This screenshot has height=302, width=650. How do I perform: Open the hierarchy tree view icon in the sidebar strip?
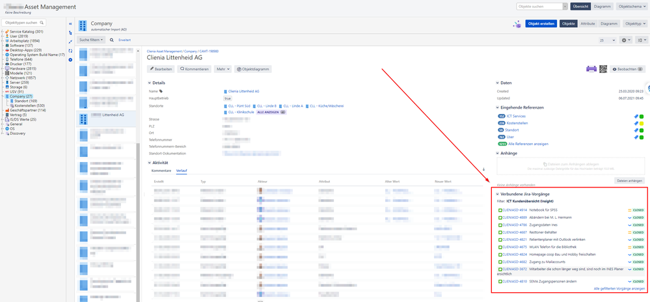click(x=70, y=33)
